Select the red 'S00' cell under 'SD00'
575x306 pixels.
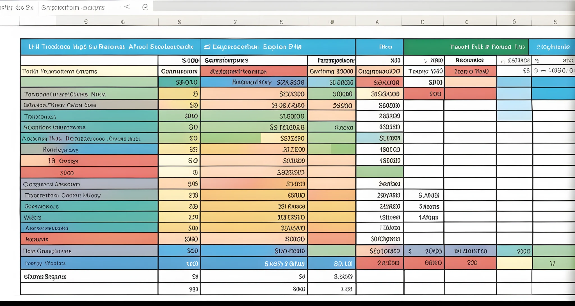pos(424,94)
